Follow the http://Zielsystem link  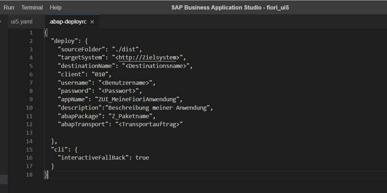coord(147,57)
